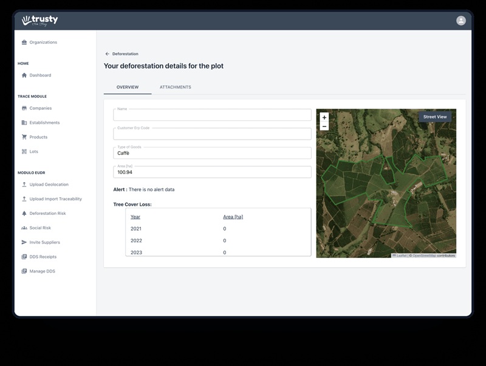Go back using the Deforestation arrow
The width and height of the screenshot is (486, 366).
[108, 54]
